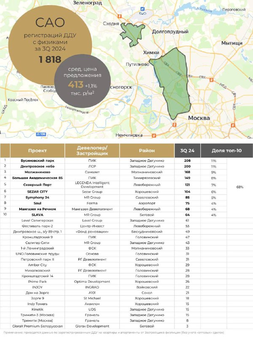The height and width of the screenshot is (337, 253).
Task: Click the 'Forma' developer cell
Action: click(x=92, y=203)
